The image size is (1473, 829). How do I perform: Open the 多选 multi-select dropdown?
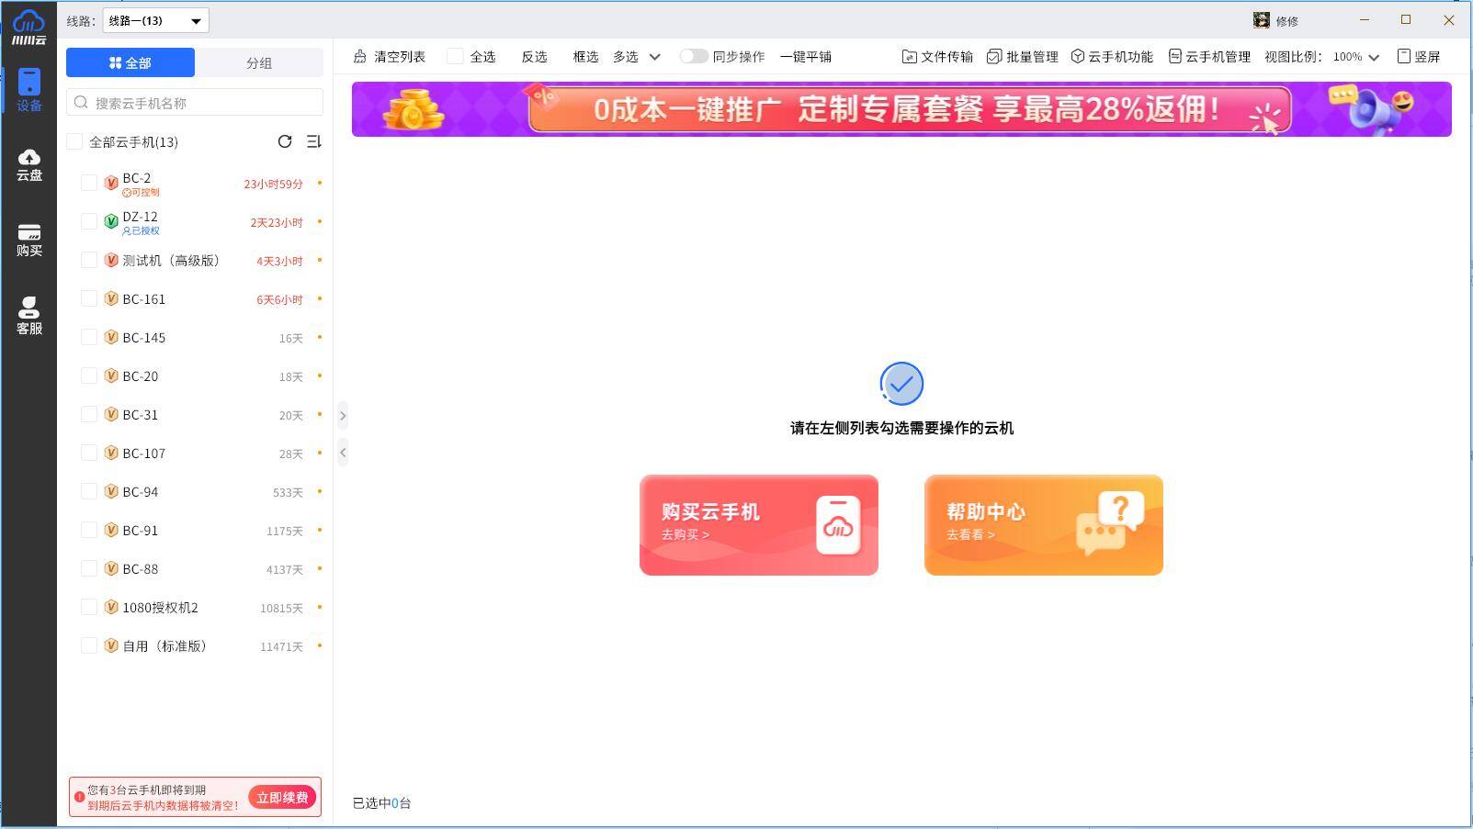click(637, 57)
